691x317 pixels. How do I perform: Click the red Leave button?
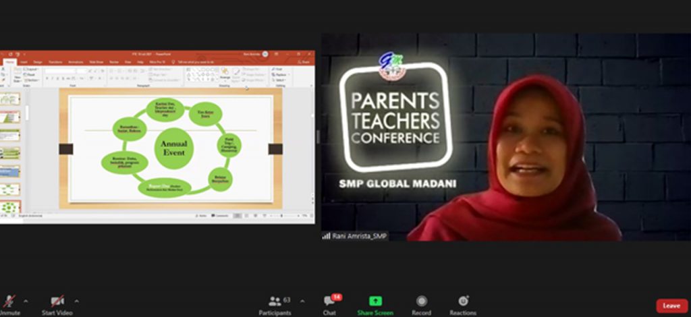(671, 306)
